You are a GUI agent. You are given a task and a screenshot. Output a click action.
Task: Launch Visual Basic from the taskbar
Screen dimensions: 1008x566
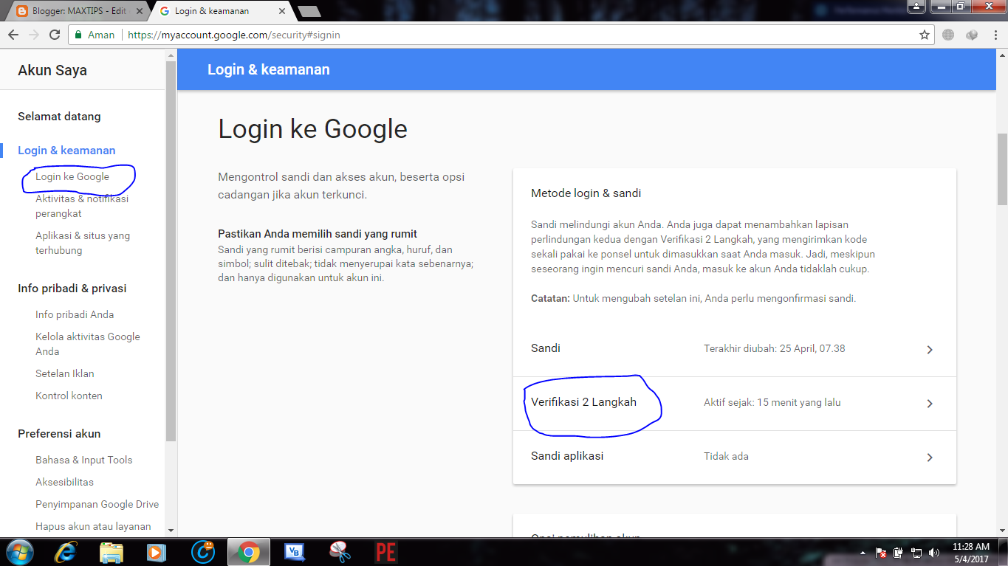294,551
